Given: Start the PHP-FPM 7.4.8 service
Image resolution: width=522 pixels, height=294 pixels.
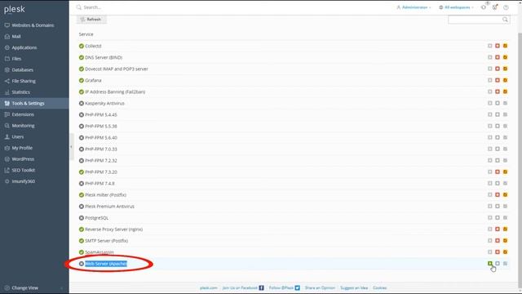Looking at the screenshot, I should point(490,183).
